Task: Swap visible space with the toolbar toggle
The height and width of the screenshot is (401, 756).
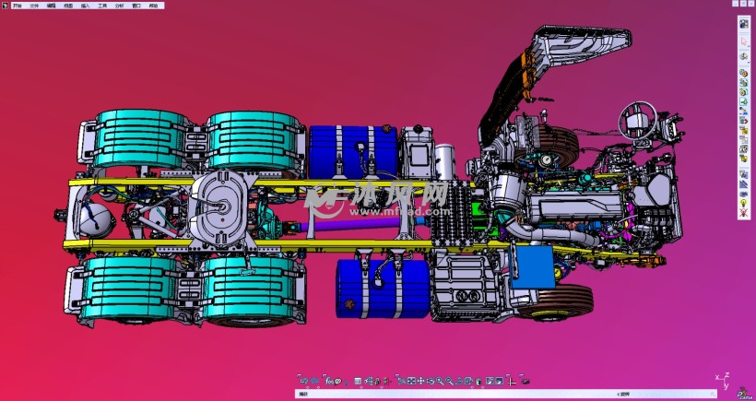Action: [501, 381]
